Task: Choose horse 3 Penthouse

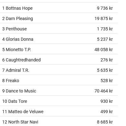Action: [x=59, y=29]
